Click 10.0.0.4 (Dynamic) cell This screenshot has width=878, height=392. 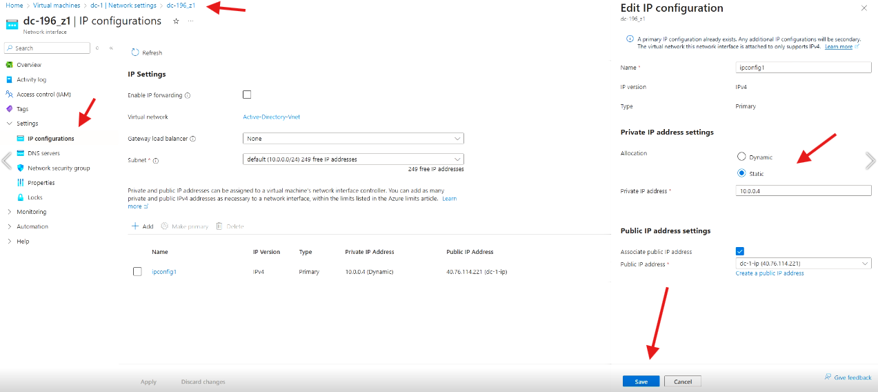click(369, 272)
